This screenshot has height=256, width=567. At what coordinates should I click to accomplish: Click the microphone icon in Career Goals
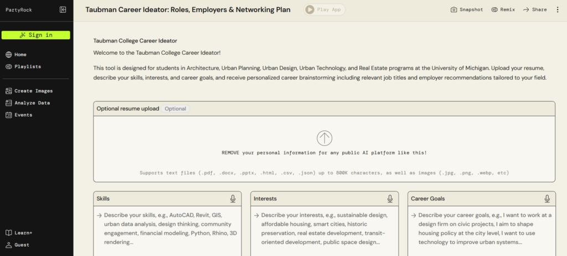(x=547, y=198)
